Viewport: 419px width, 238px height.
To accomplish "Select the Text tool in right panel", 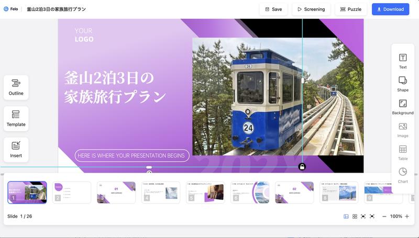I will pos(402,61).
